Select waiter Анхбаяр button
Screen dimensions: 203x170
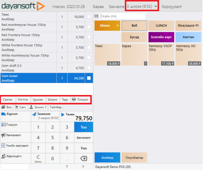(107, 157)
